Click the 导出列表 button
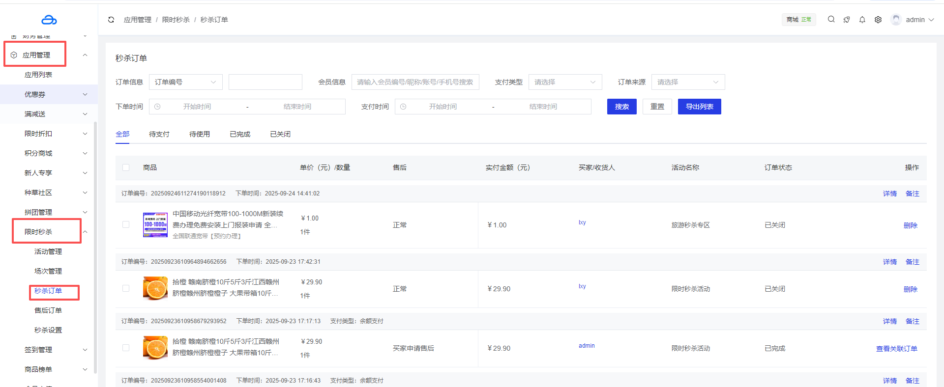944x387 pixels. 699,107
